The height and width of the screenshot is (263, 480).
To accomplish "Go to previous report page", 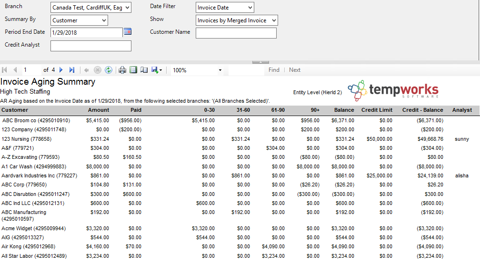I will [15, 70].
